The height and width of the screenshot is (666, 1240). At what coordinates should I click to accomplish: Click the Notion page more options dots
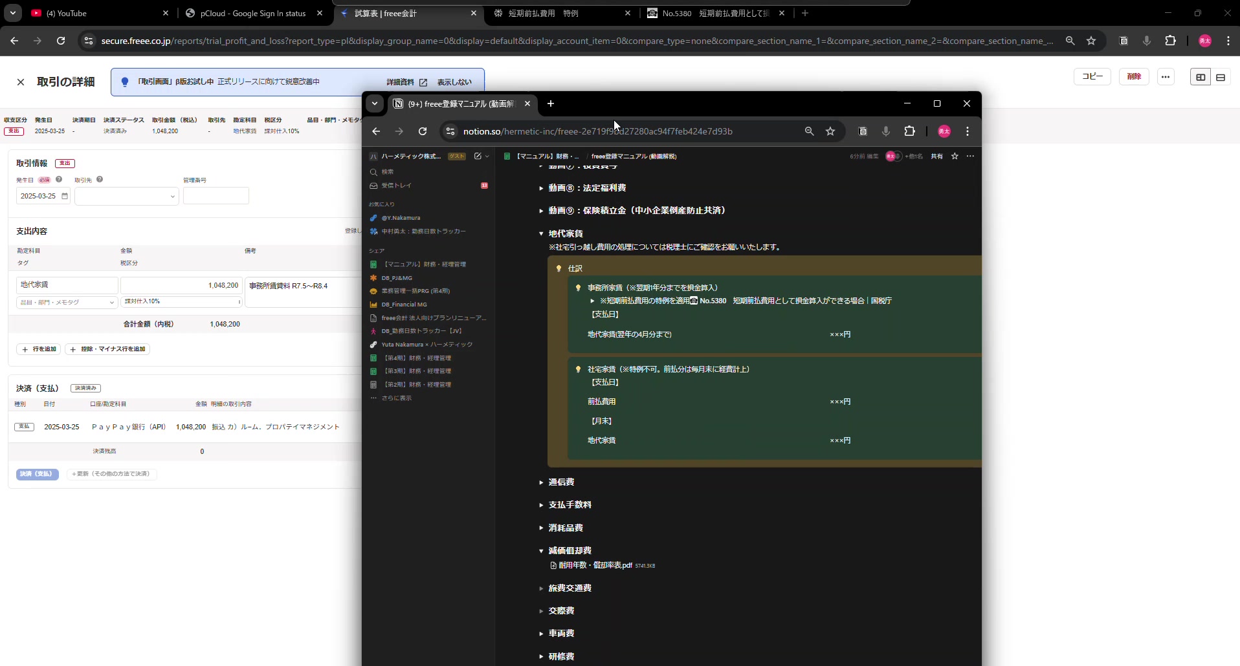pos(970,156)
